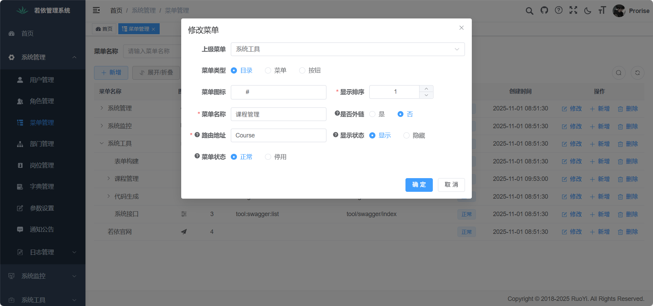The image size is (653, 306).
Task: Select the 菜单 menu type radio
Action: pyautogui.click(x=268, y=70)
